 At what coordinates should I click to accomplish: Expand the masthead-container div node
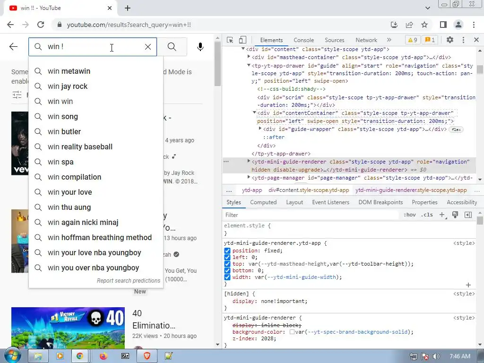click(x=249, y=57)
